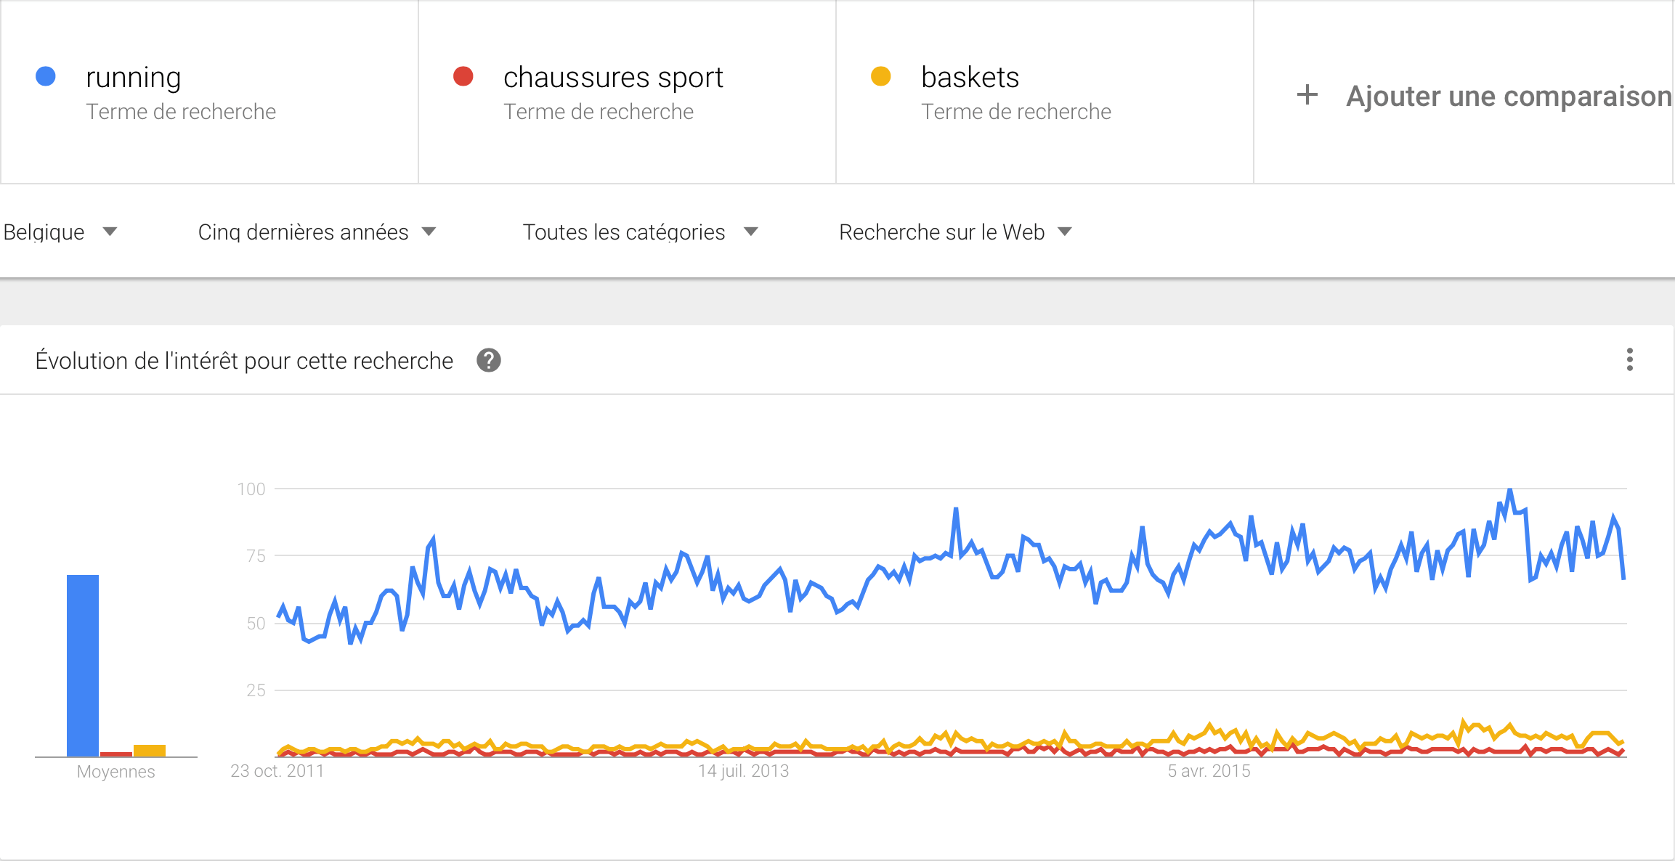Click Ajouter une comparaison
The image size is (1675, 861).
(1508, 96)
